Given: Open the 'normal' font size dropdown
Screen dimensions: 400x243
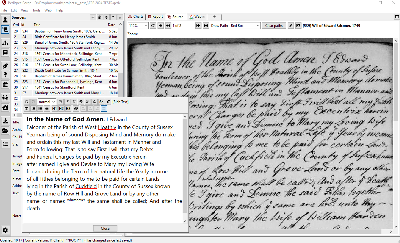Looking at the screenshot, I should tap(47, 102).
